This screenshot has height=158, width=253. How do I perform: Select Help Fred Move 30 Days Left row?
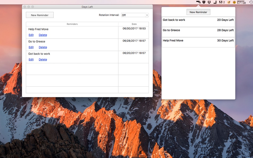coord(198,42)
